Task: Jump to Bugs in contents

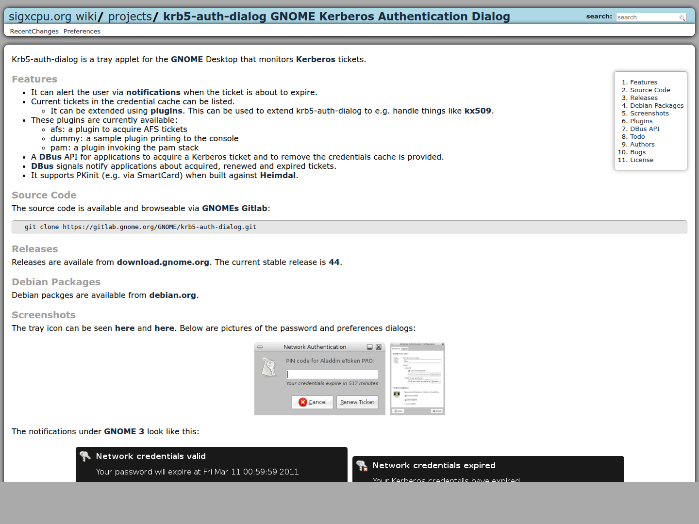Action: [638, 152]
